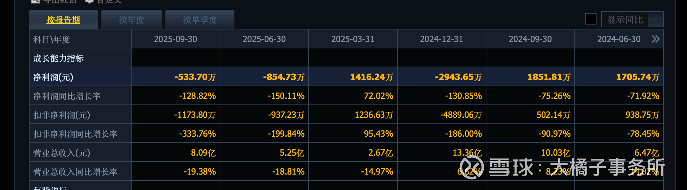This screenshot has width=687, height=190.
Task: Click the 2025-09-30 column header
Action: 175,39
